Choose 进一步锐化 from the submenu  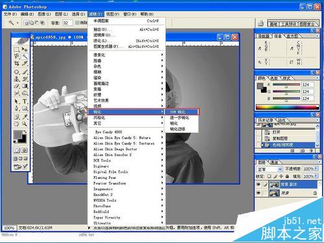[x=181, y=118]
